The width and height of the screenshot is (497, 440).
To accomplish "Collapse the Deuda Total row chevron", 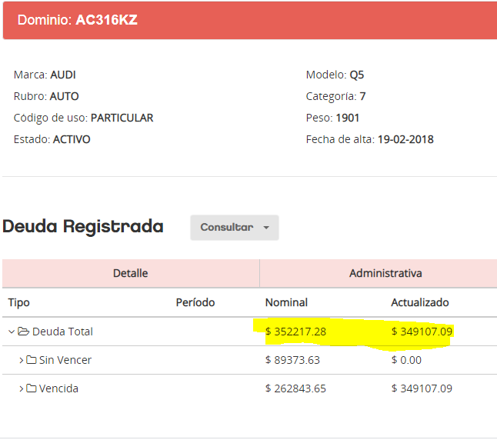I will click(12, 332).
